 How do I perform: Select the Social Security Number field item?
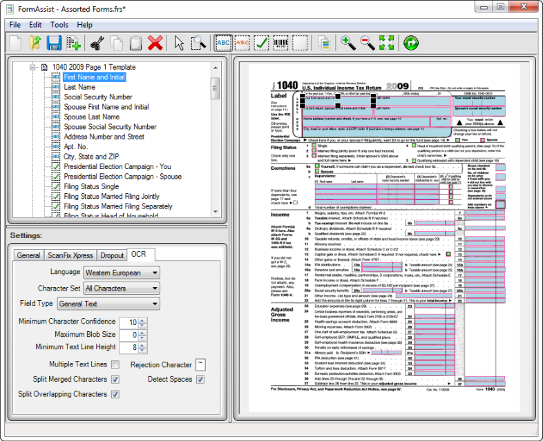point(98,97)
